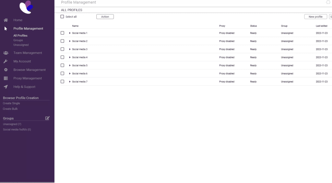
Task: Go to Home in the sidebar
Action: pyautogui.click(x=18, y=20)
